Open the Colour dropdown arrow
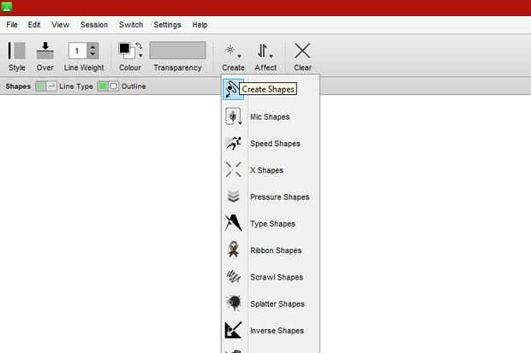Viewport: 531px width, 353px height. [140, 55]
